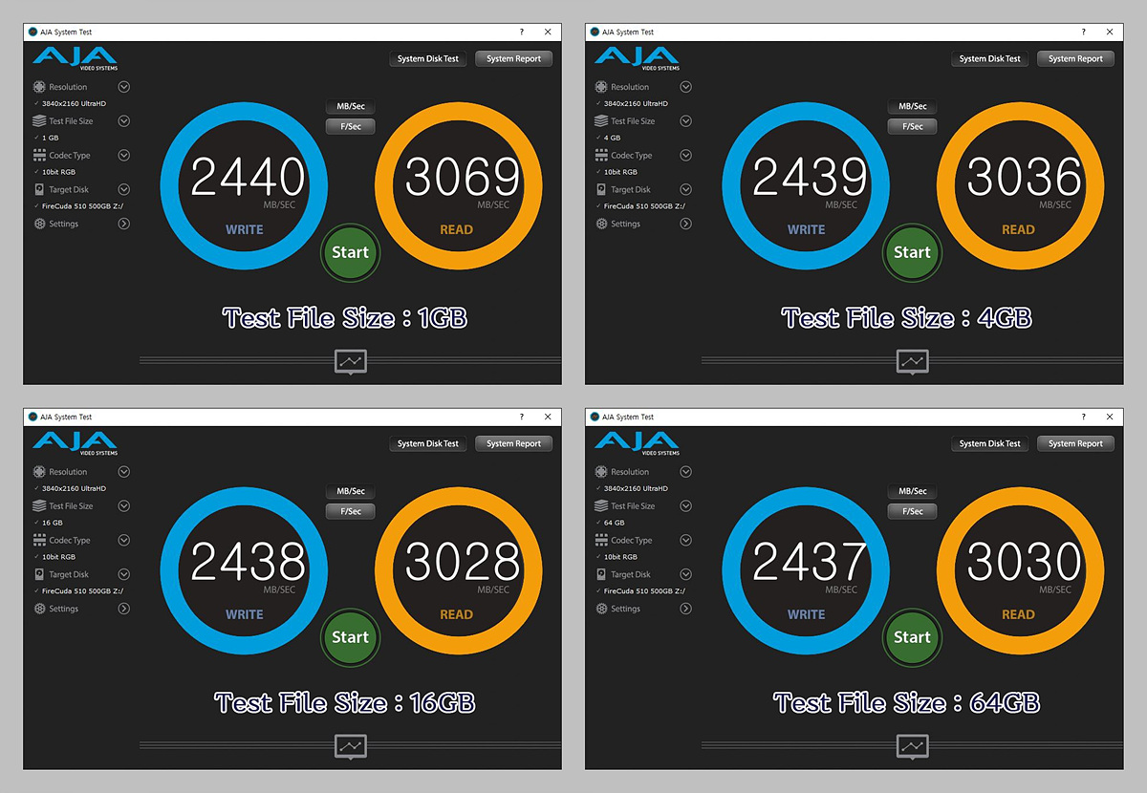Start the 64GB file size test
This screenshot has height=793, width=1147.
click(x=912, y=638)
